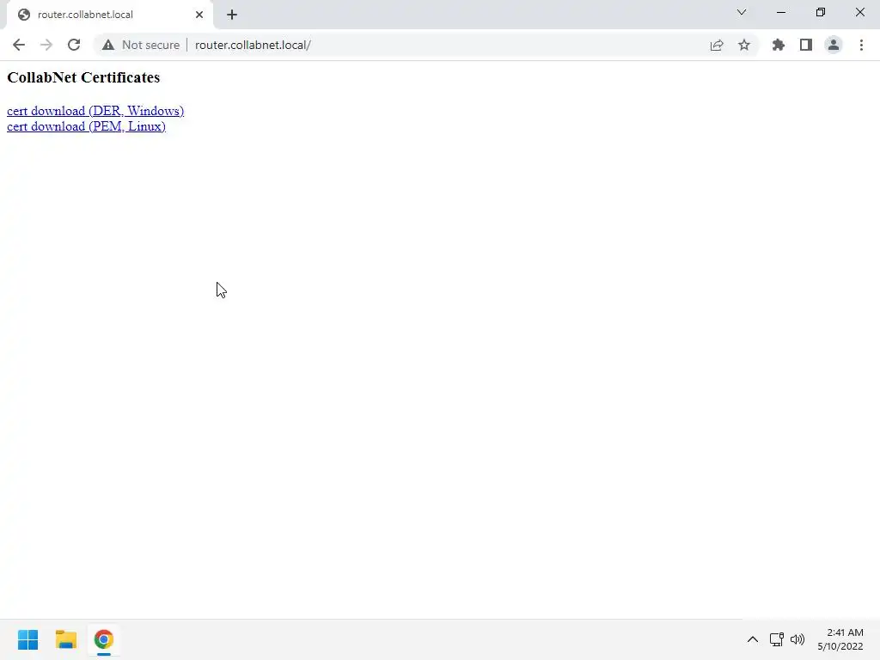Open File Explorer from taskbar
Viewport: 880px width, 660px height.
(x=65, y=639)
